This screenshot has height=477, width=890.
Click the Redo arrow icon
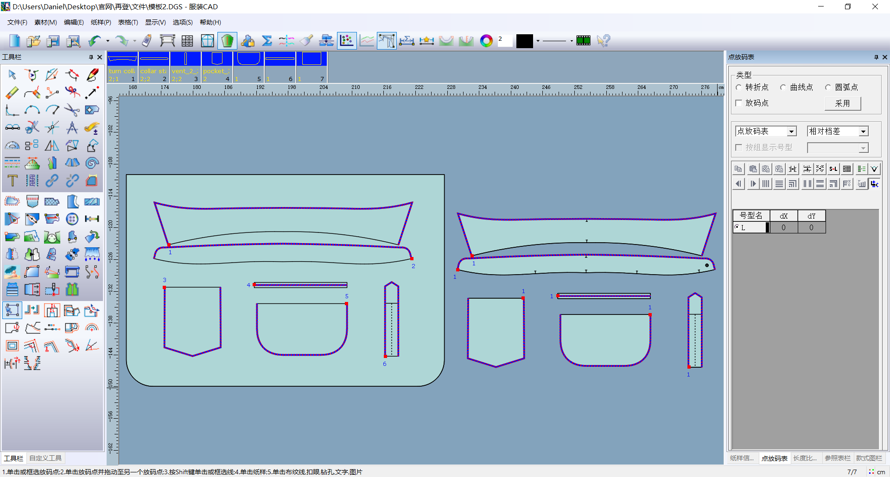[122, 41]
